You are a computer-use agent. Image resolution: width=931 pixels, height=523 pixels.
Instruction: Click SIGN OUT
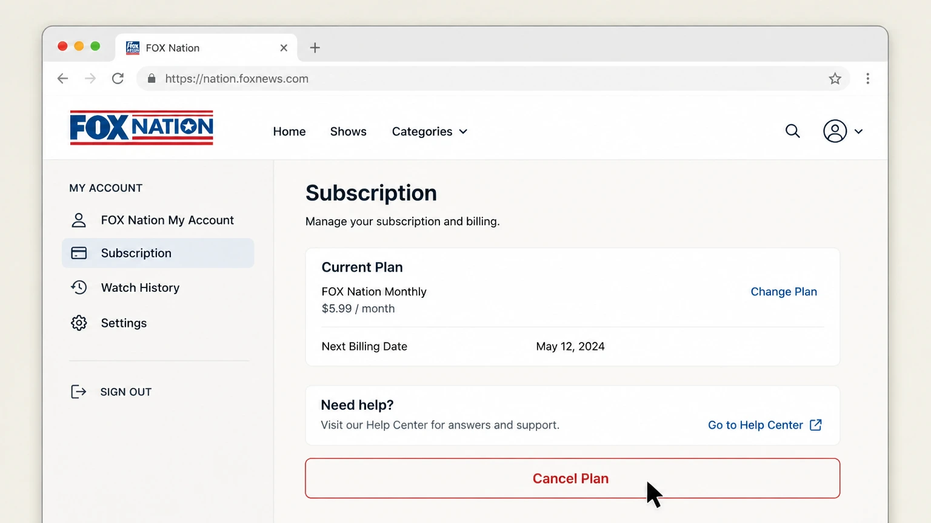pyautogui.click(x=126, y=392)
